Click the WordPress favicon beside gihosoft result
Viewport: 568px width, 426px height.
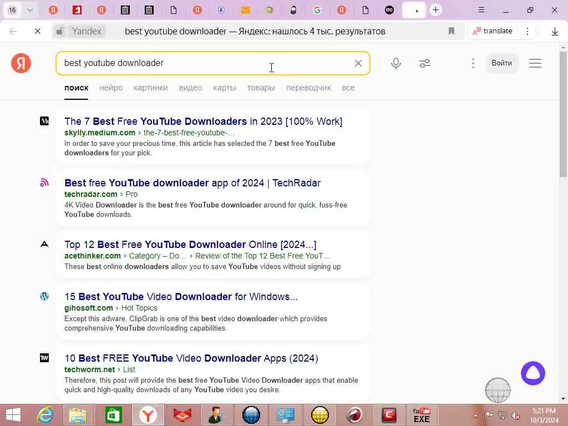point(44,296)
